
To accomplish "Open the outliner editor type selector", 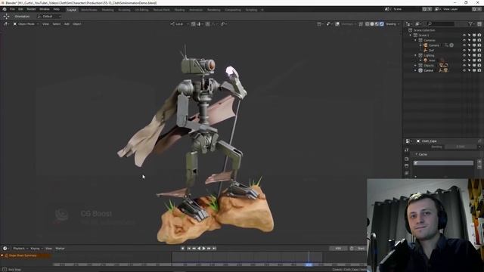I will tap(408, 23).
